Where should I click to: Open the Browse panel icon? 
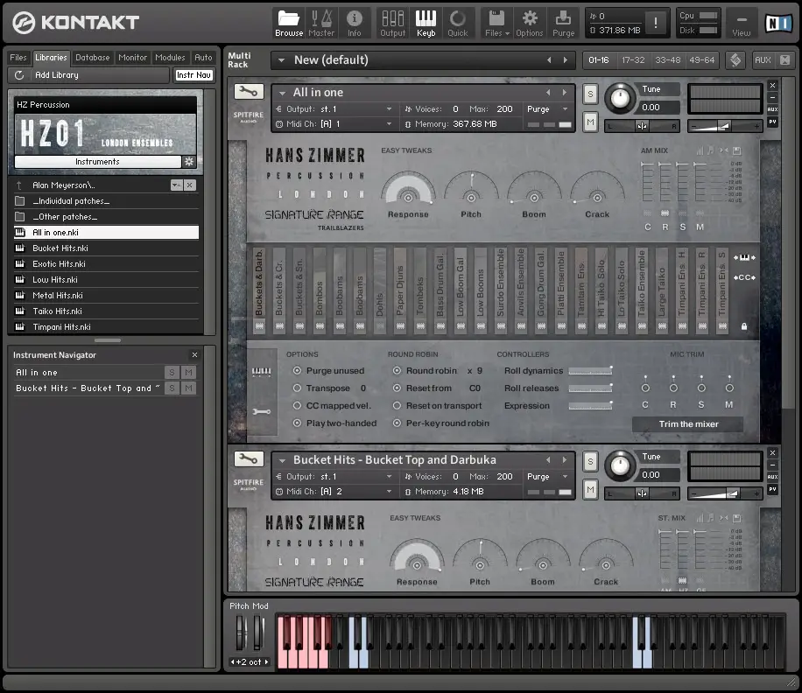(x=289, y=22)
